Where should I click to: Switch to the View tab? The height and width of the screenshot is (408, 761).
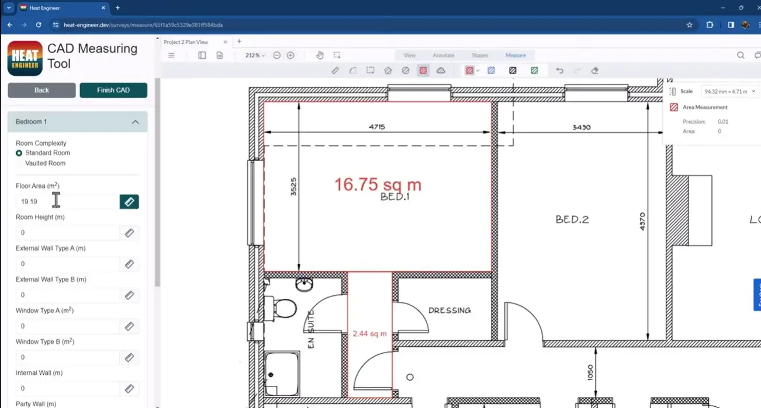pyautogui.click(x=409, y=55)
